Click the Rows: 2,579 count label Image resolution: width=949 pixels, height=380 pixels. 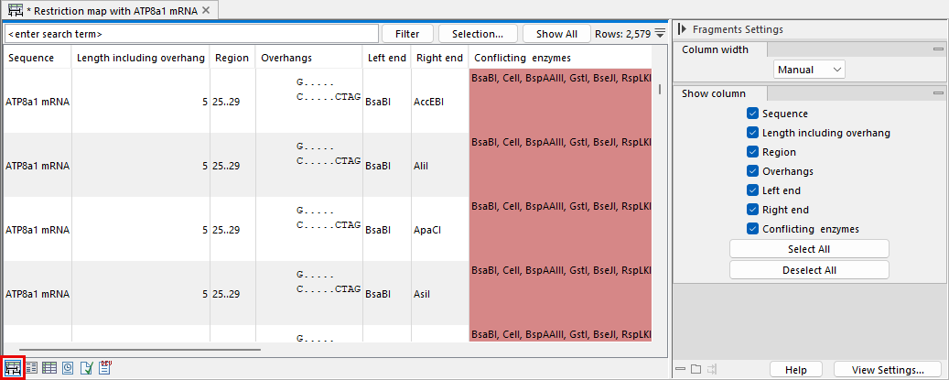click(x=622, y=34)
